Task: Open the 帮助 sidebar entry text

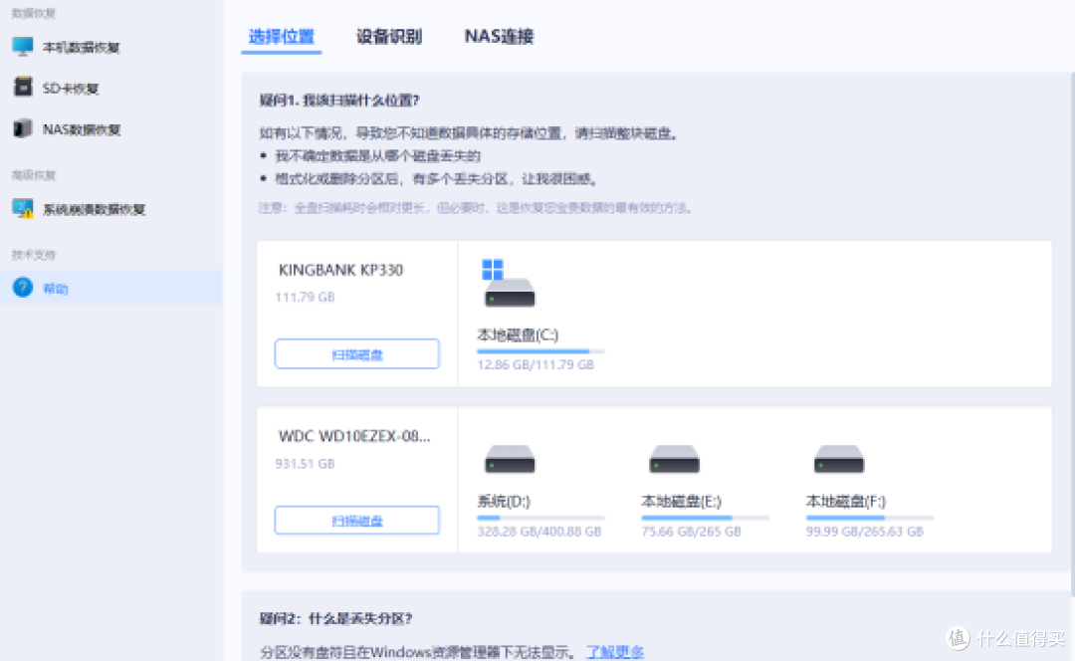Action: [56, 289]
